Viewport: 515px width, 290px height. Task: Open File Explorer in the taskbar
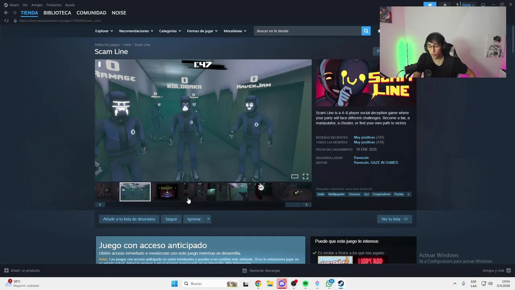(270, 284)
